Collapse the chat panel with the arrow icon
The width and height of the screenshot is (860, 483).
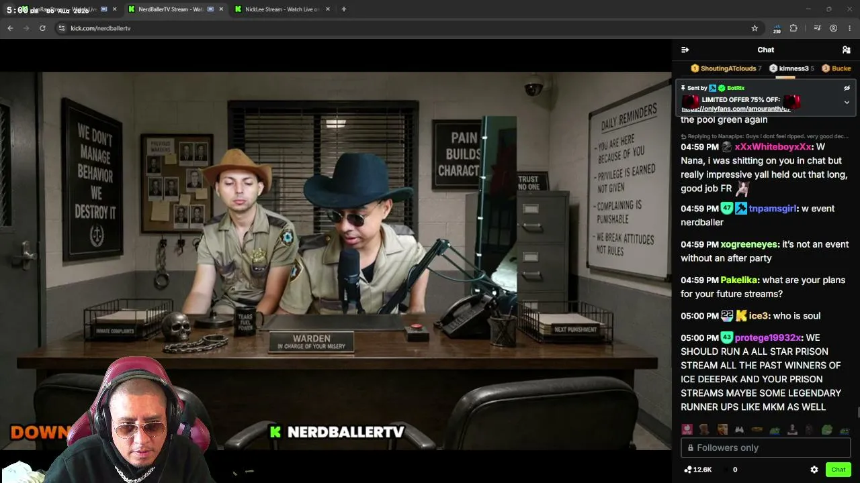(x=685, y=50)
